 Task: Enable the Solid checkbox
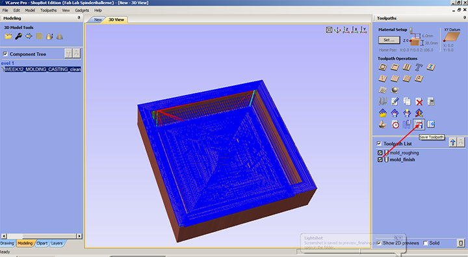[x=425, y=243]
